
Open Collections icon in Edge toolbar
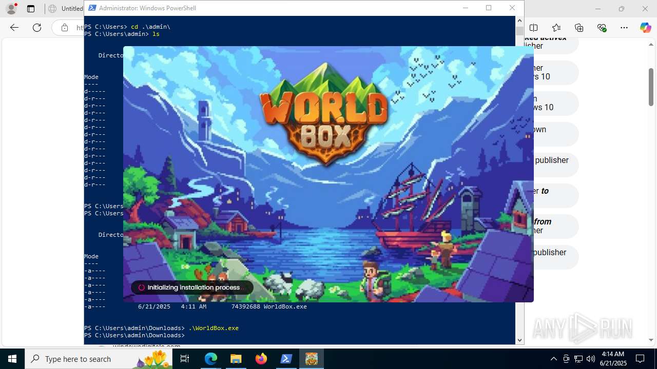coord(579,28)
